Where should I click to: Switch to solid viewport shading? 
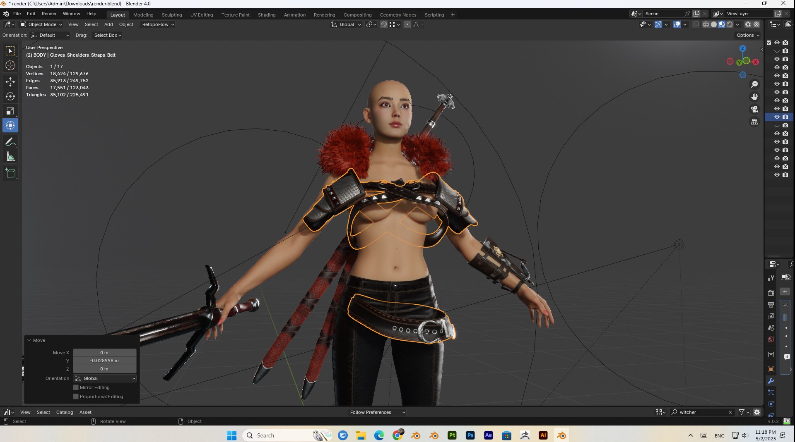714,24
